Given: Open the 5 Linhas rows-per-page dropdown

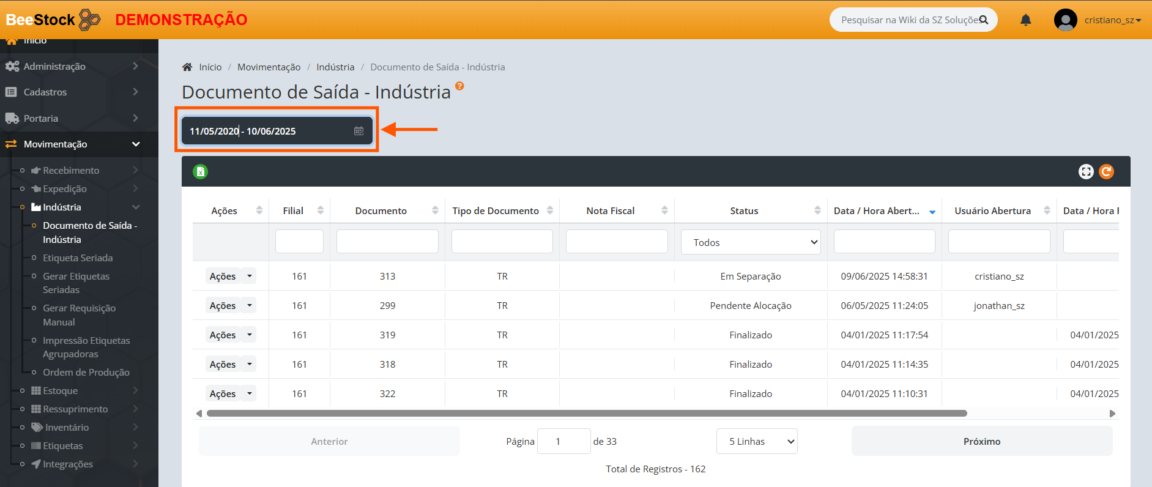Looking at the screenshot, I should pos(756,441).
